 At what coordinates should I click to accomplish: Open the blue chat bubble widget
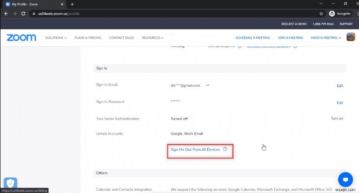[346, 179]
